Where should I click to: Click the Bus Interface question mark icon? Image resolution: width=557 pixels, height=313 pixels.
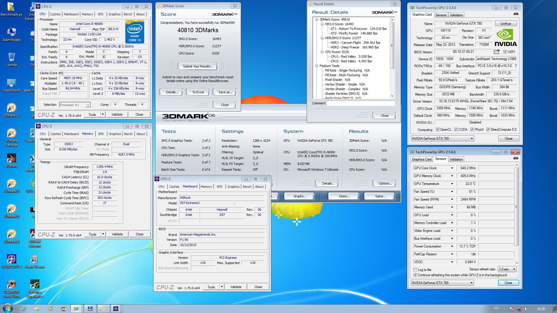pos(516,66)
